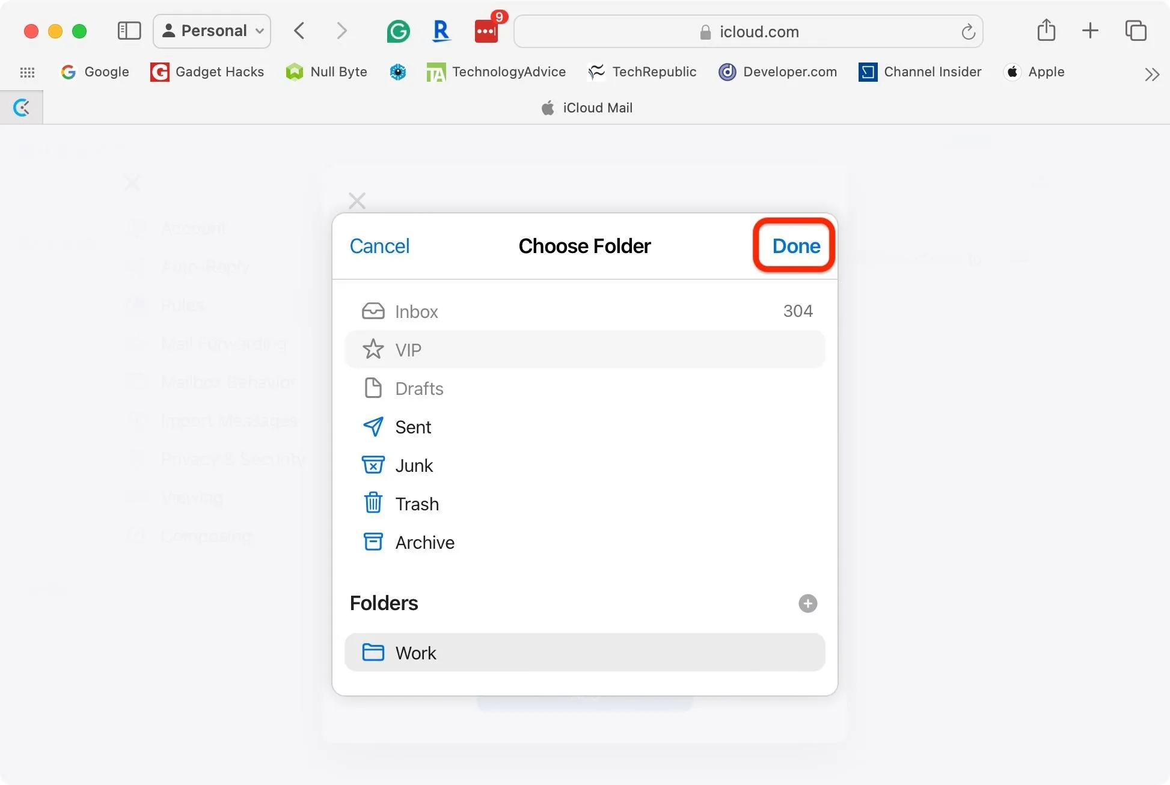Show the tab overview
Screen dimensions: 1170x785
[1136, 30]
